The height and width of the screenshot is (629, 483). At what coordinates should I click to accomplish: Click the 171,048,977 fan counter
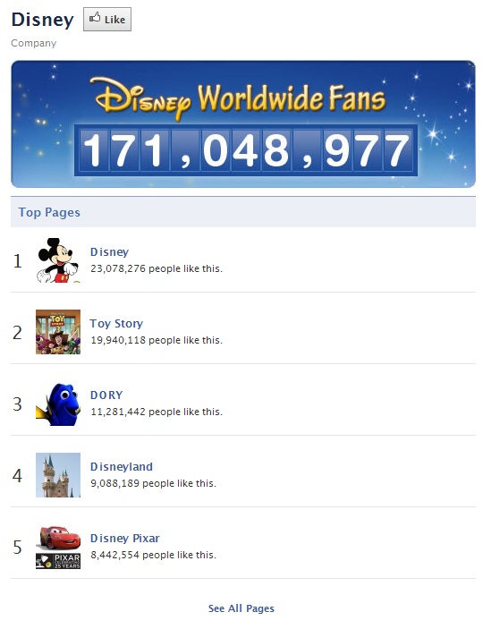tap(246, 150)
